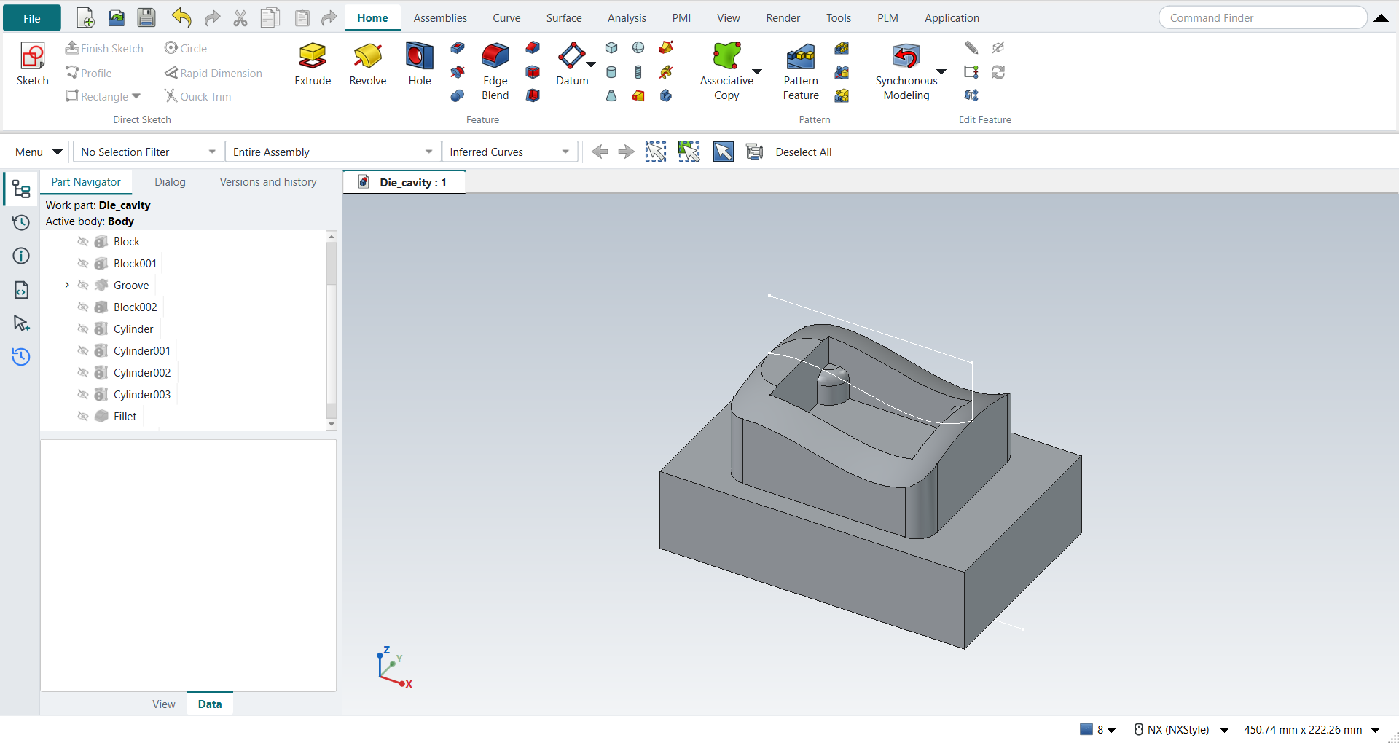Toggle visibility of the Cylinder feature
The image size is (1399, 743).
83,329
